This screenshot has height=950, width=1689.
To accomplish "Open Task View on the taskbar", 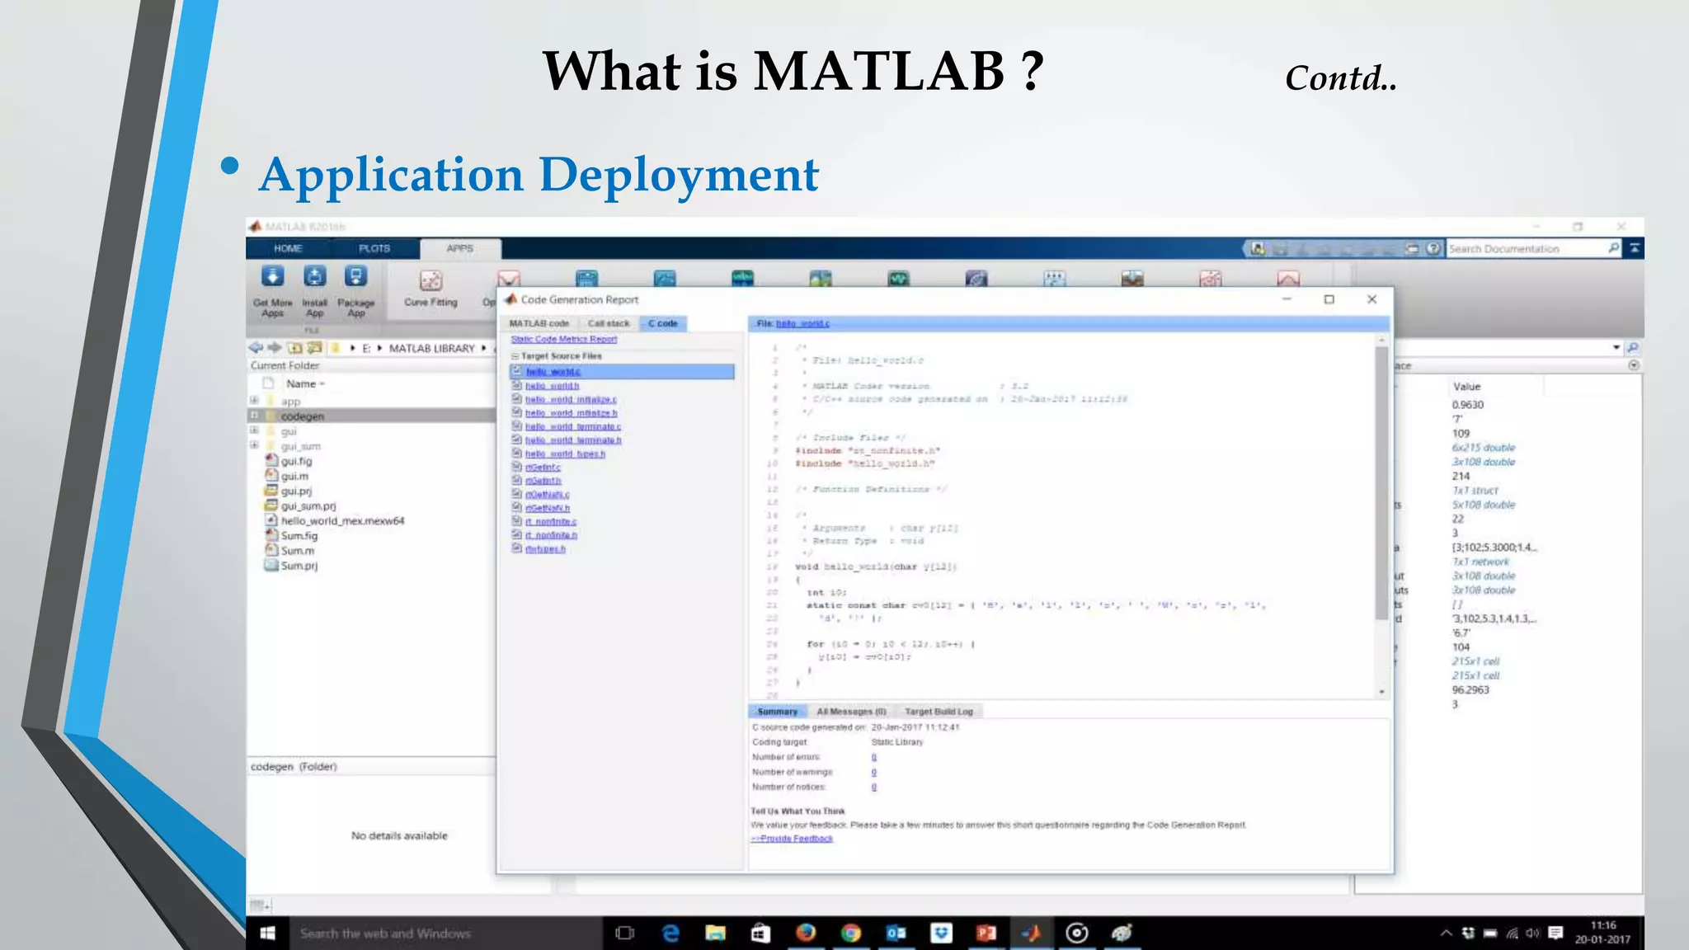I will point(625,933).
